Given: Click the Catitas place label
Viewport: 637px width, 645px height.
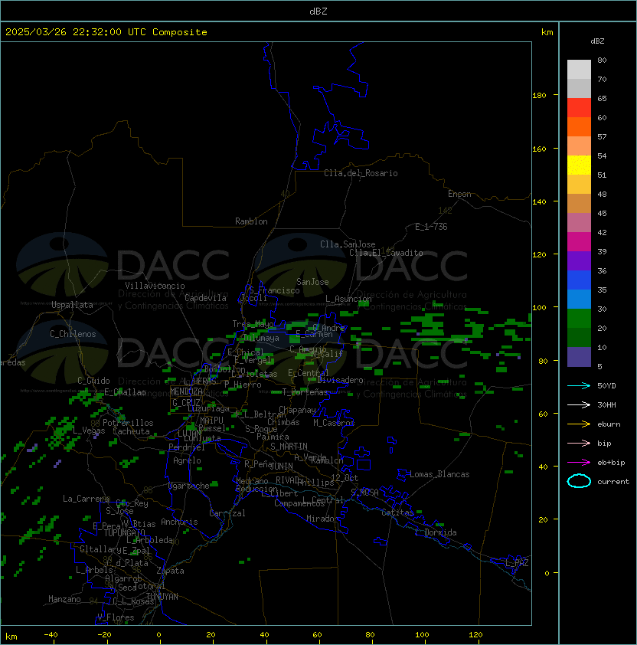Looking at the screenshot, I should pyautogui.click(x=397, y=512).
